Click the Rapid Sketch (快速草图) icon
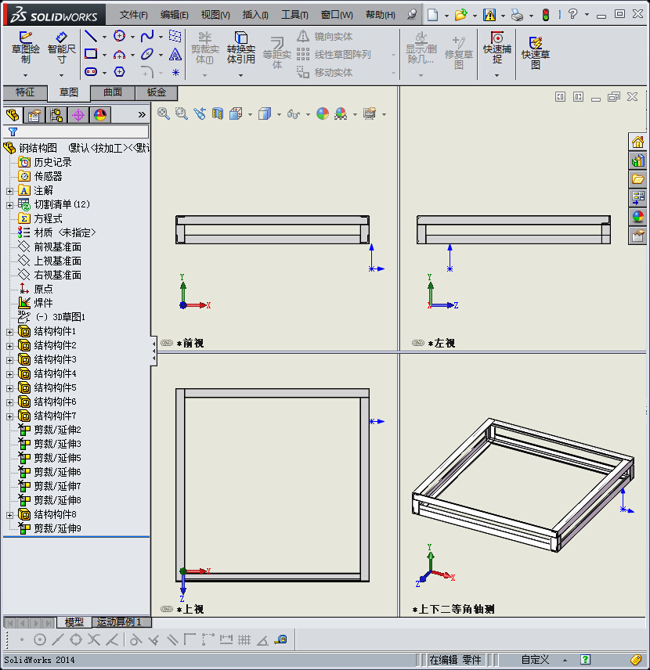This screenshot has height=670, width=650. point(536,43)
